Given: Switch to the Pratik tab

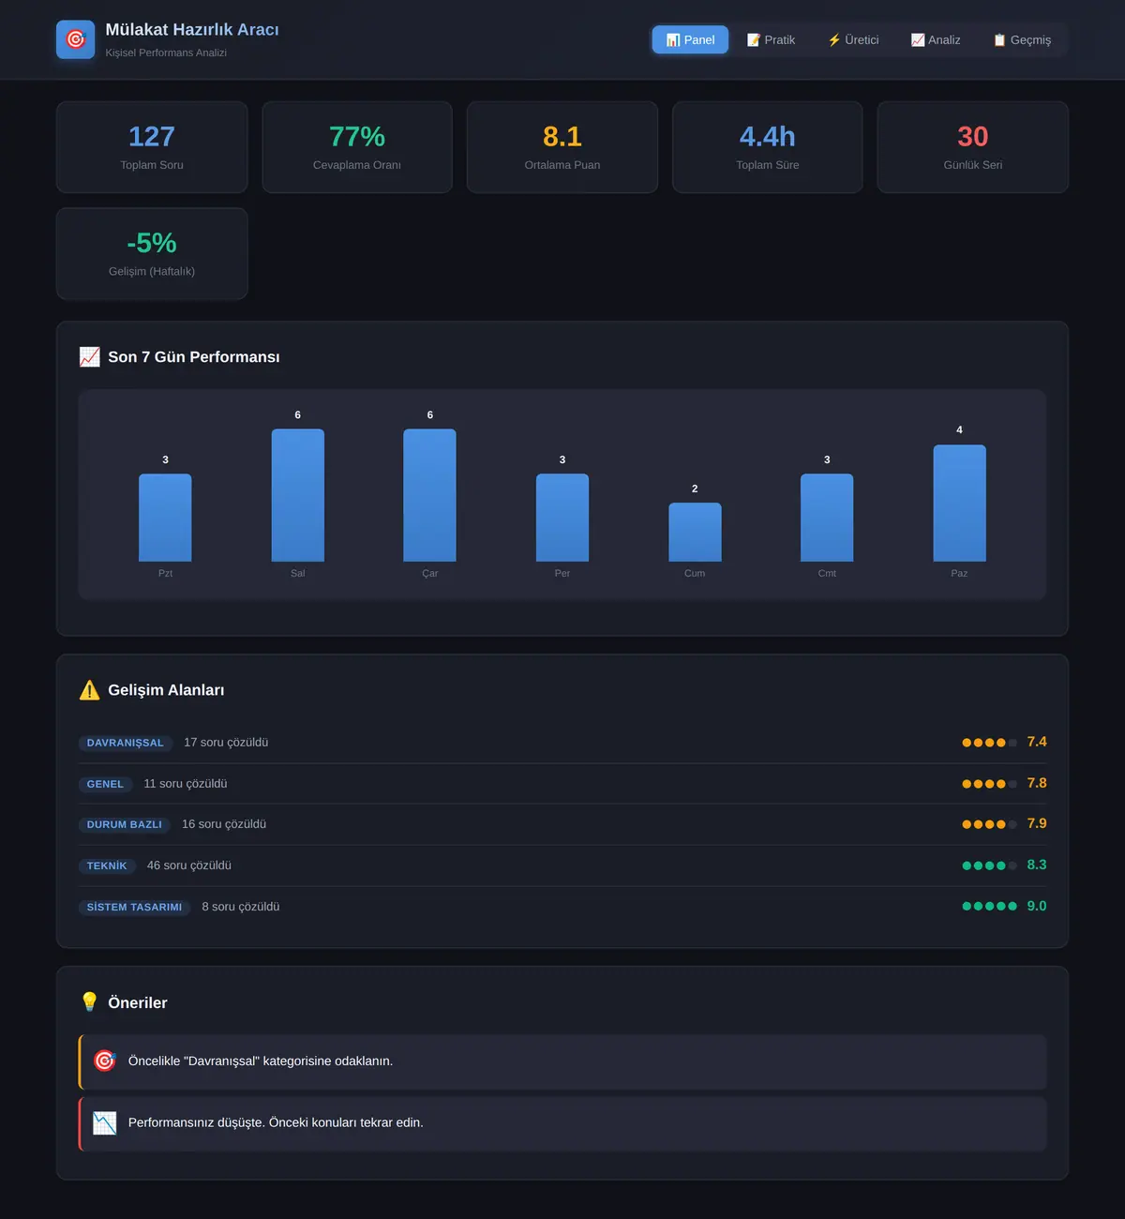Looking at the screenshot, I should (771, 39).
